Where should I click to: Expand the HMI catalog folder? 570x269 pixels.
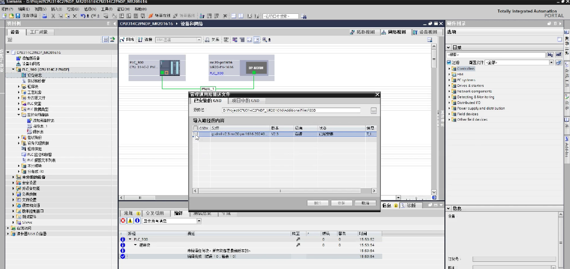pos(449,74)
